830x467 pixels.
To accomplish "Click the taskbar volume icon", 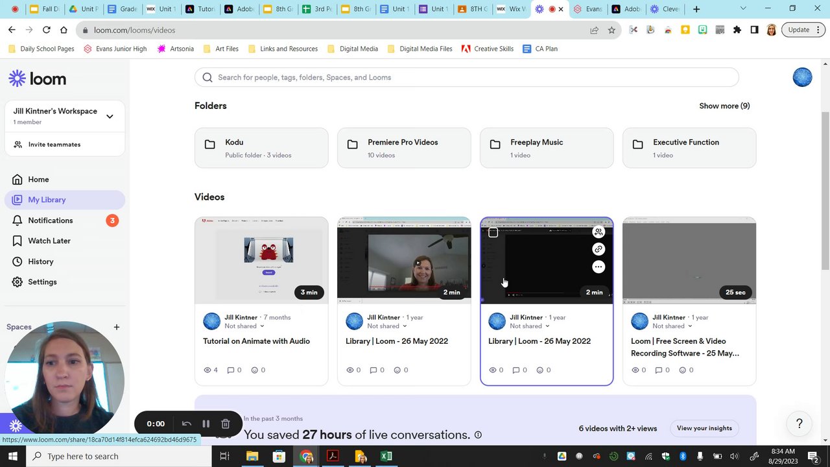I will (x=734, y=457).
